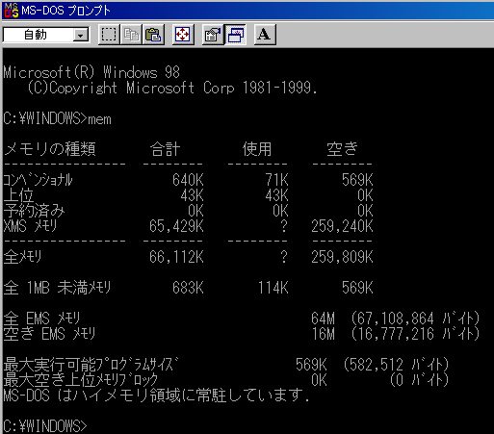Click the '71K' used value
494x434 pixels.
pyautogui.click(x=276, y=180)
